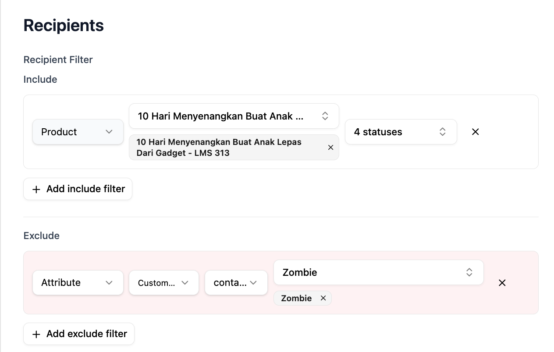Click the 'Include' section label
Screen dimensions: 554x352
40,79
